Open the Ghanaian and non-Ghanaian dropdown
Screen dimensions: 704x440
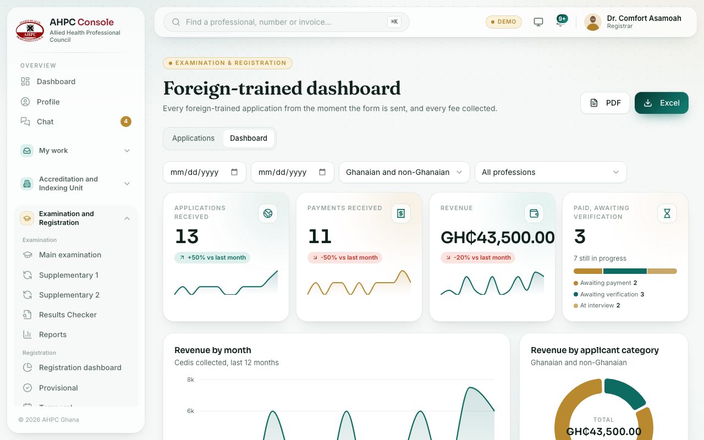click(404, 172)
